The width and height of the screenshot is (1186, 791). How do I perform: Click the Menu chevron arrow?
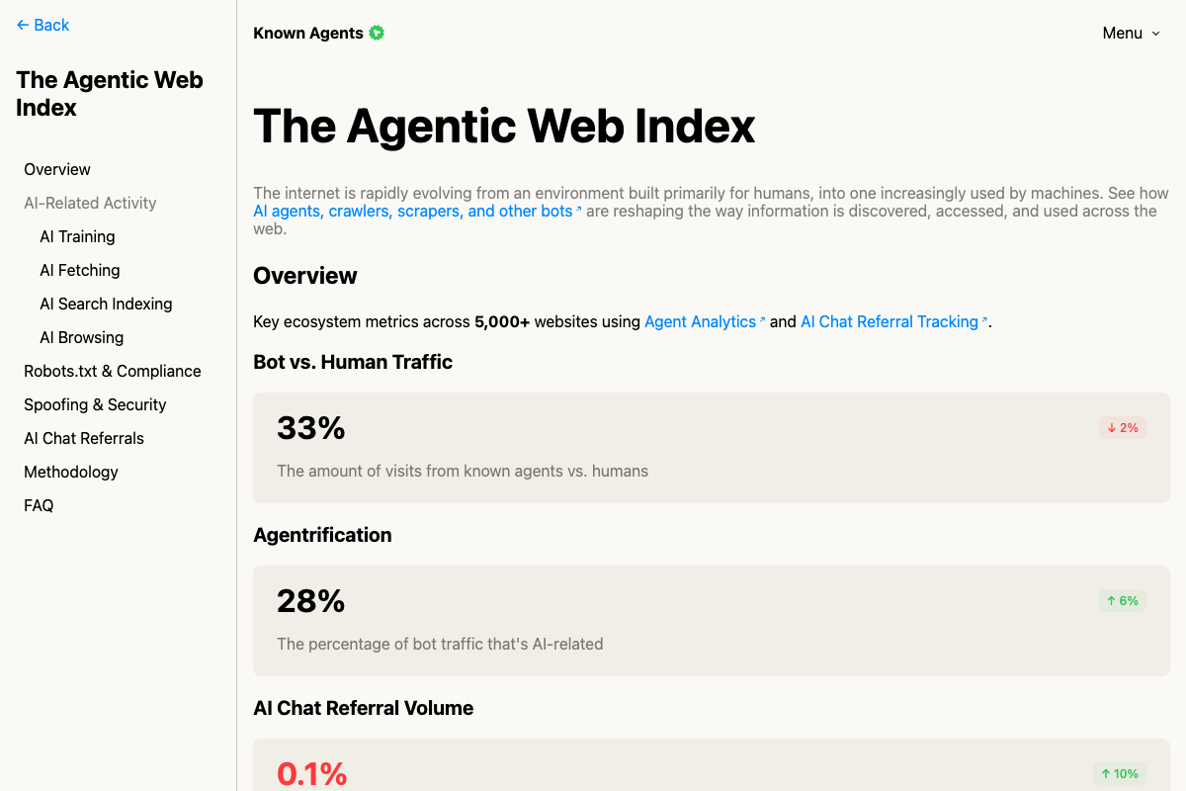click(x=1155, y=34)
